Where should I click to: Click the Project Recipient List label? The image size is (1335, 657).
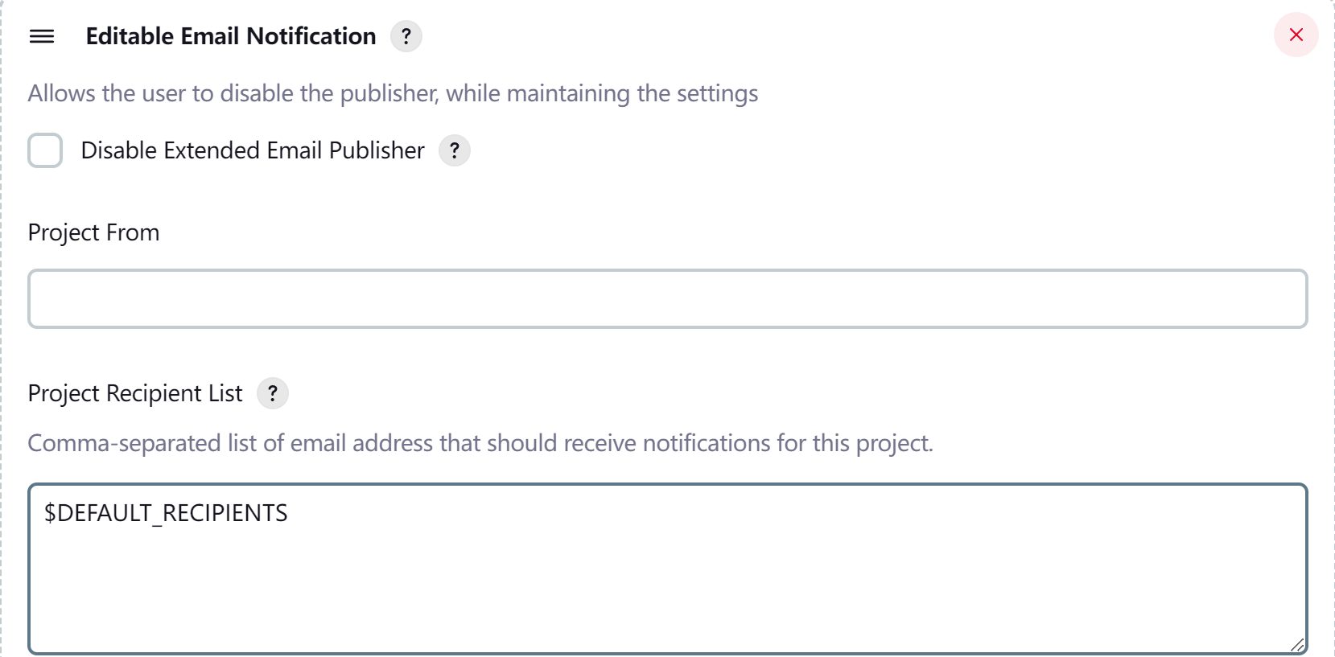click(134, 393)
